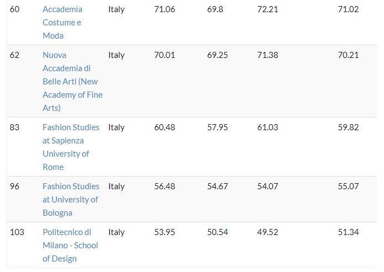The width and height of the screenshot is (384, 272).
Task: Select the value 60.48
Action: 165,127
